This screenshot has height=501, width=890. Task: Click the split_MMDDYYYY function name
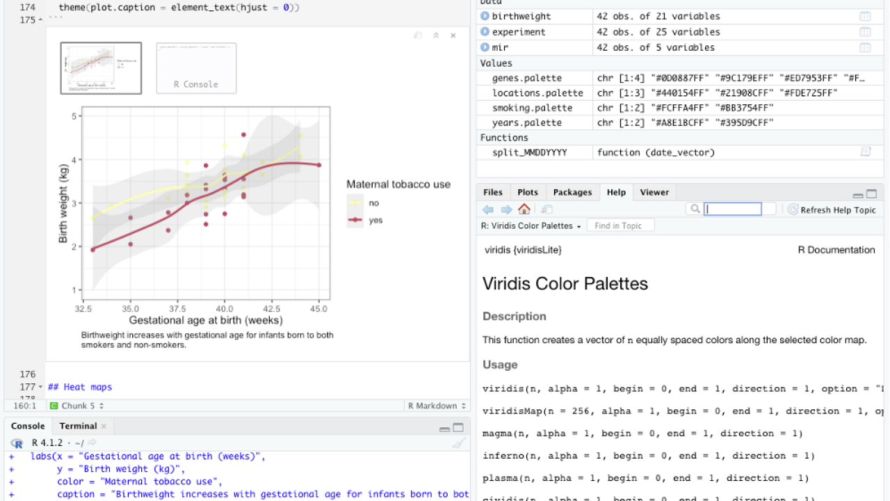point(530,152)
